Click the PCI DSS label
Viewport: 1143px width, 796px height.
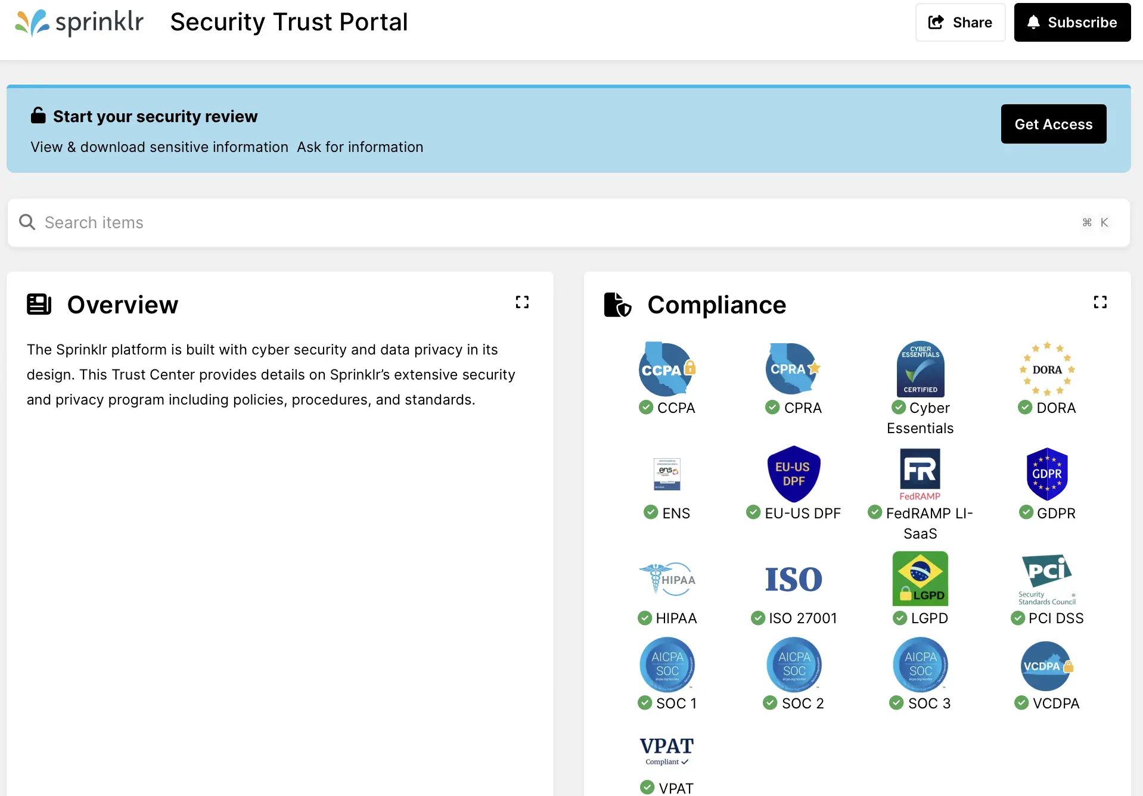tap(1056, 618)
